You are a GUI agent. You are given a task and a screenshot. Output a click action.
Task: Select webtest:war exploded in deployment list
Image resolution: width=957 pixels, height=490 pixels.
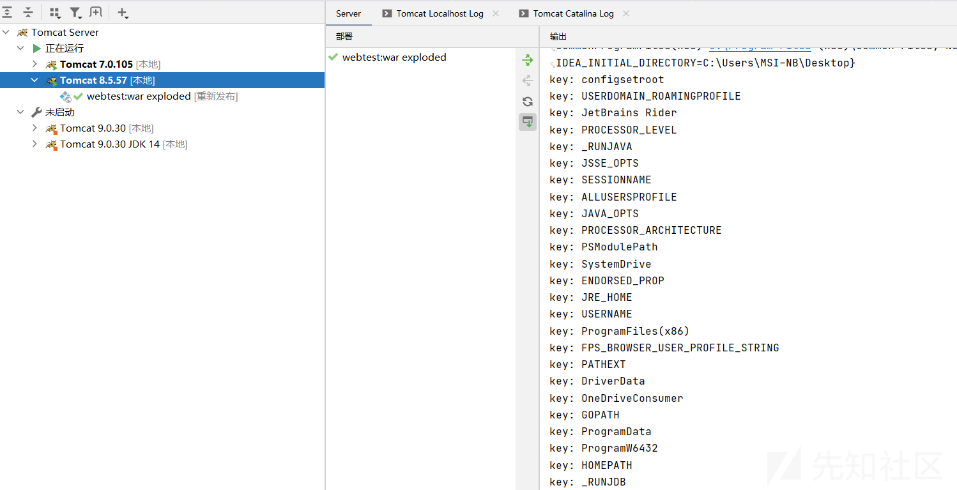[x=394, y=57]
